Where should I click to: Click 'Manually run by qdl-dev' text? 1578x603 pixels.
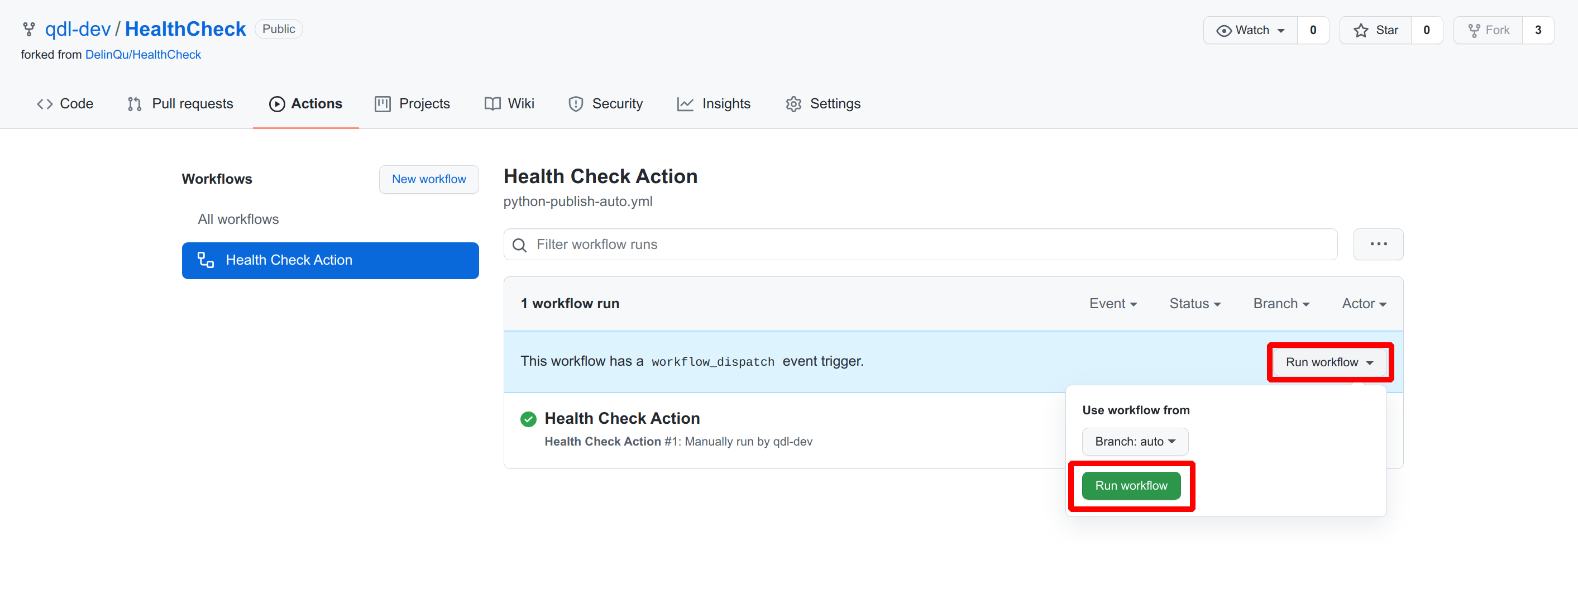pos(749,442)
